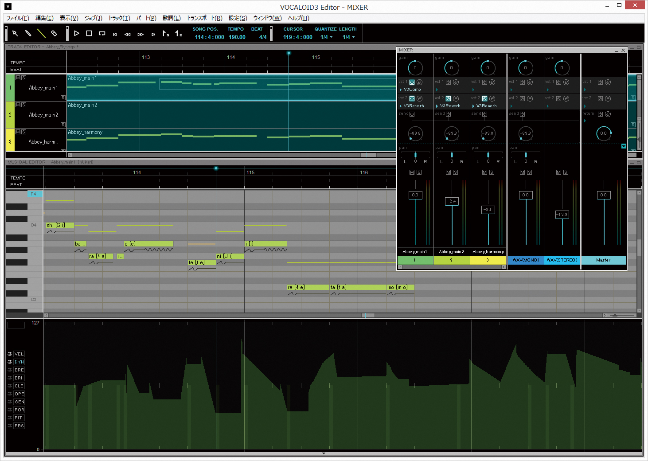Open the return effect editor on Master

(x=608, y=114)
